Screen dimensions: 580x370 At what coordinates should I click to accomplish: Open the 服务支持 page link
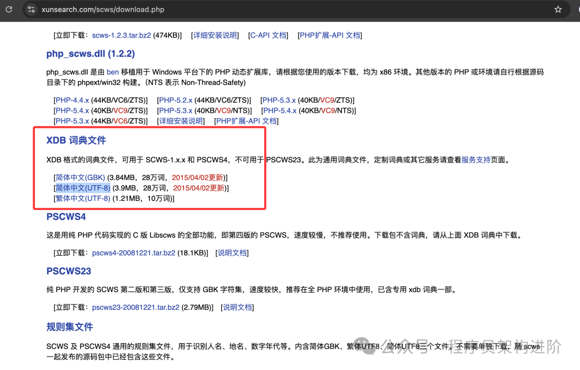tap(476, 160)
